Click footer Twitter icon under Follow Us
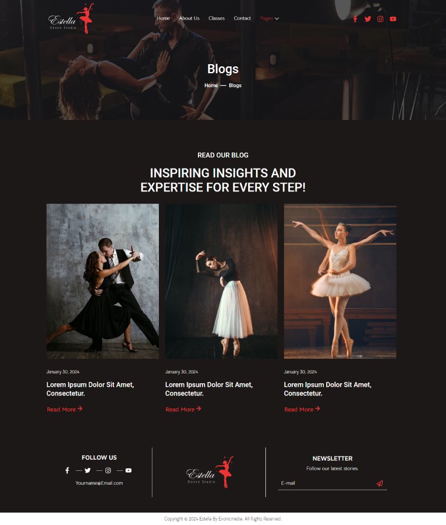This screenshot has width=446, height=525. click(x=88, y=470)
